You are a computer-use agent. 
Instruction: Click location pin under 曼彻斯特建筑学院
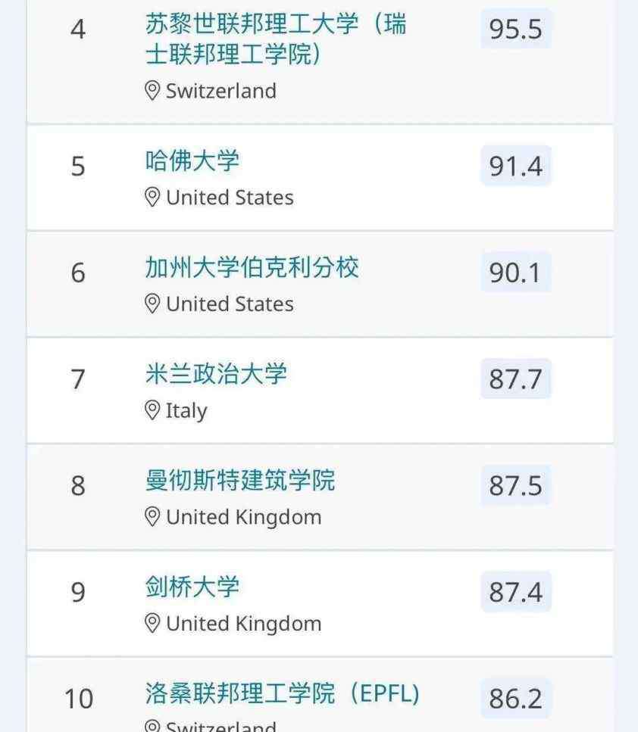tap(152, 517)
